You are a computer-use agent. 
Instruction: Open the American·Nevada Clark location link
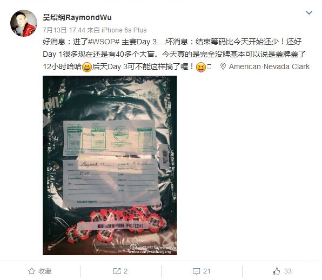tap(269, 66)
